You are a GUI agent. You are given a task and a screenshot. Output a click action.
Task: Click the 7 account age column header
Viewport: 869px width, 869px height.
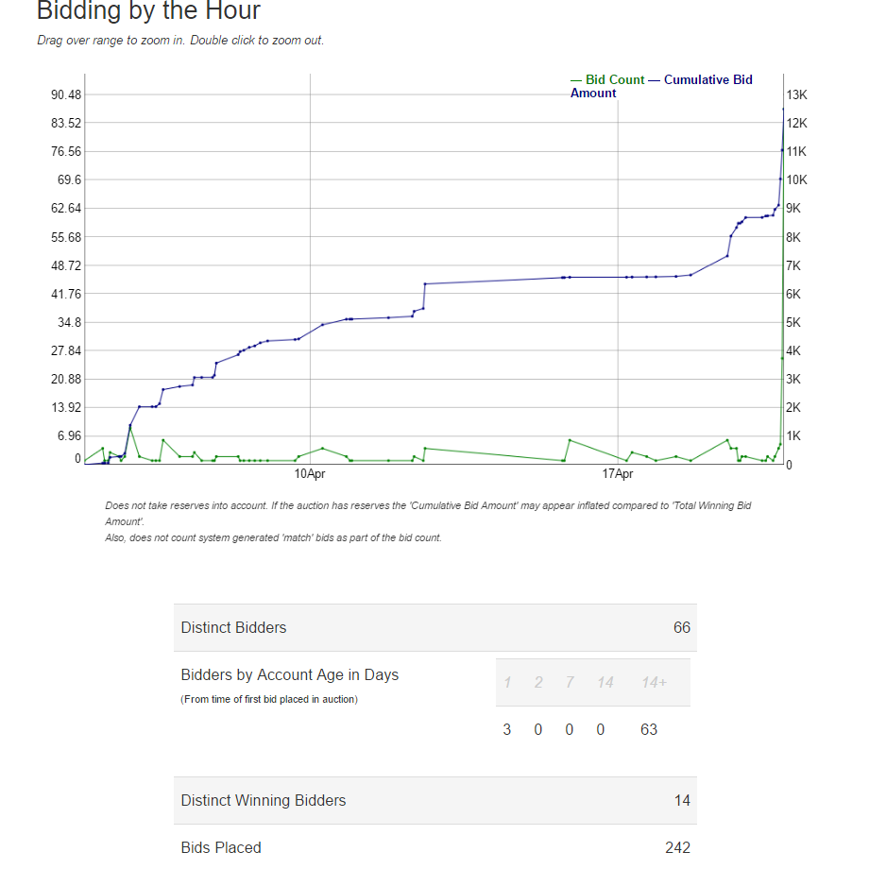(x=570, y=682)
